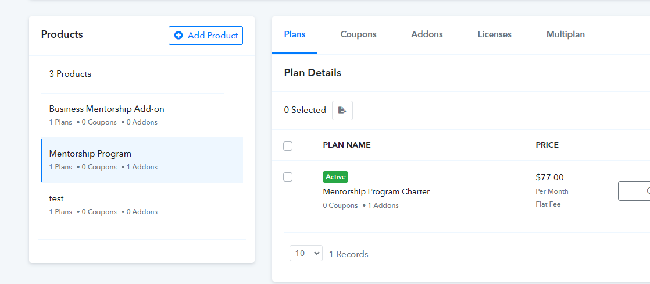This screenshot has height=284, width=650.
Task: Check the select-all plans checkbox
Action: point(288,145)
